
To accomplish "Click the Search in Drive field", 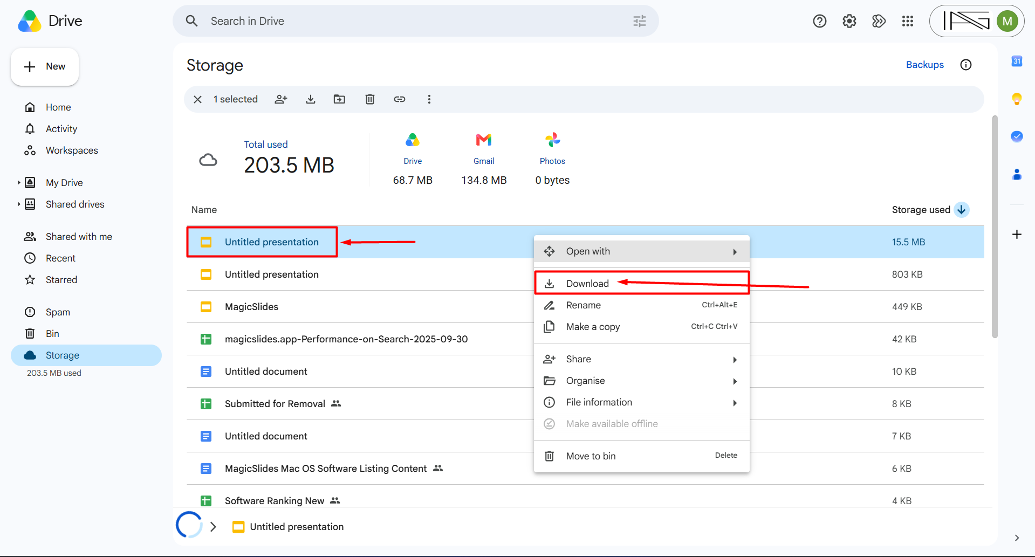I will tap(415, 21).
